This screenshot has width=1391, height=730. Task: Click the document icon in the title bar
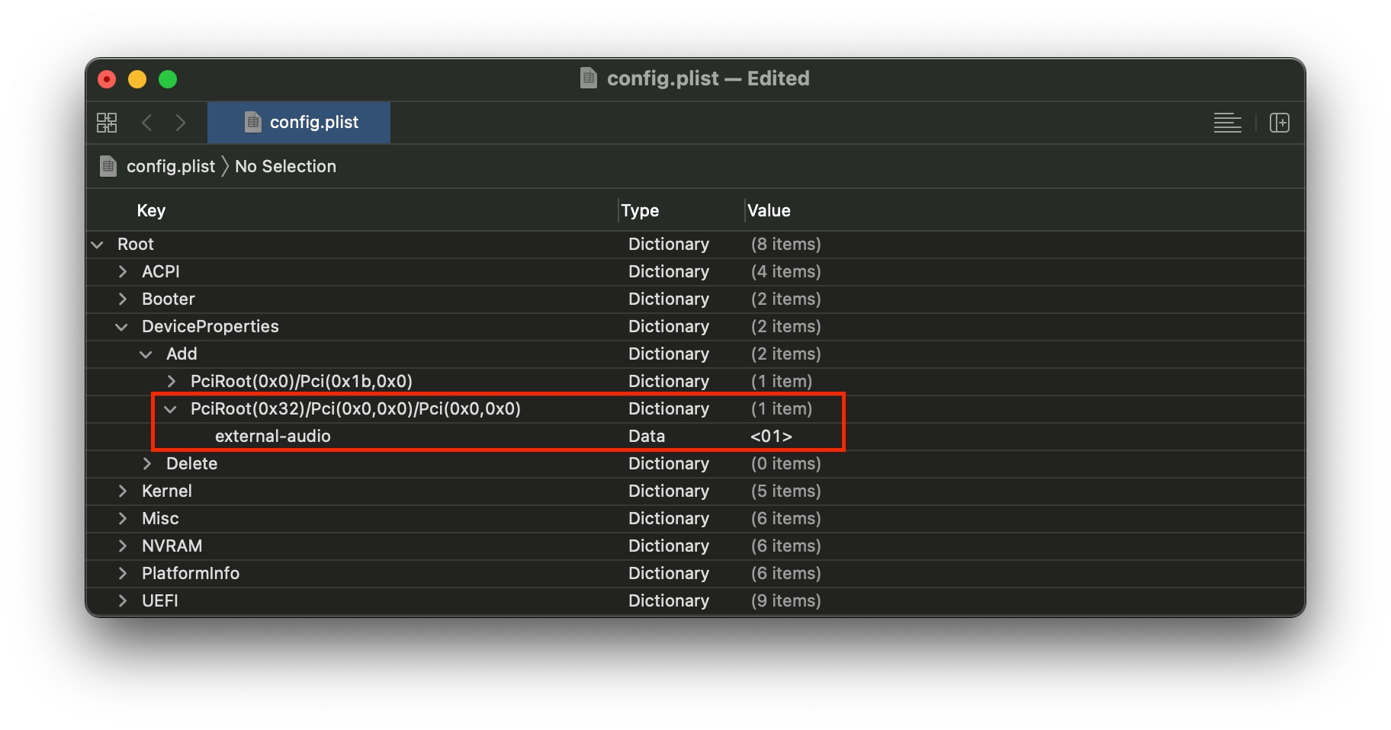click(589, 78)
